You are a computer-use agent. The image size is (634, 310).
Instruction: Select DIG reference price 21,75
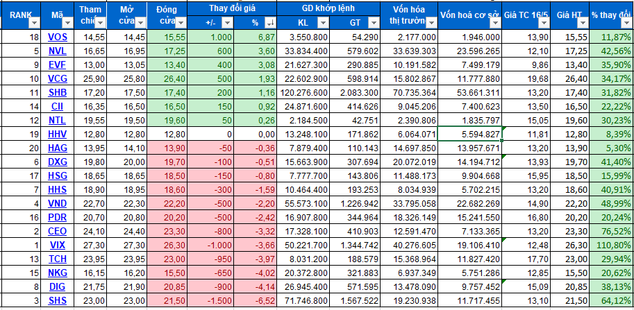[90, 286]
